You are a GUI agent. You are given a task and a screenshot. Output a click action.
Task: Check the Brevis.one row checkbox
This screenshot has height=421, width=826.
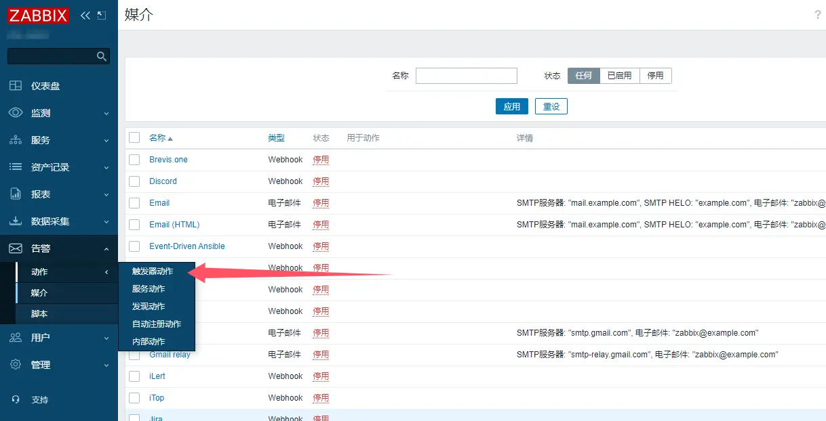[134, 160]
